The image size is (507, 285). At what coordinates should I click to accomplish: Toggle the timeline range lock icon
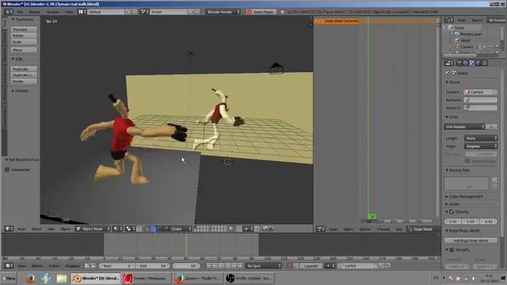(93, 266)
